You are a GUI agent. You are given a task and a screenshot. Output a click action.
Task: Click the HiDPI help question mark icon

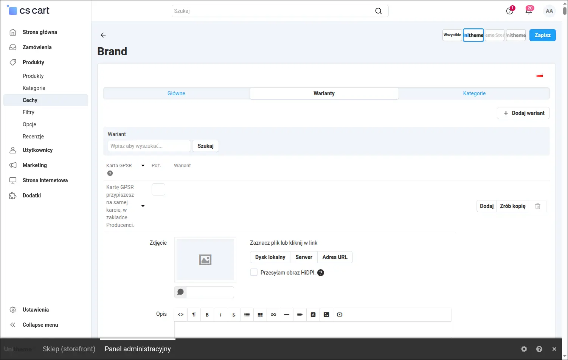point(321,273)
